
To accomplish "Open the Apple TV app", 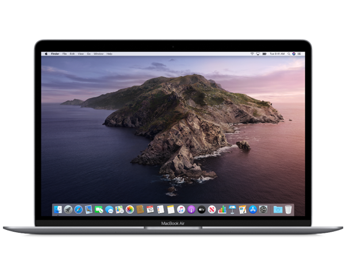I will pyautogui.click(x=202, y=209).
